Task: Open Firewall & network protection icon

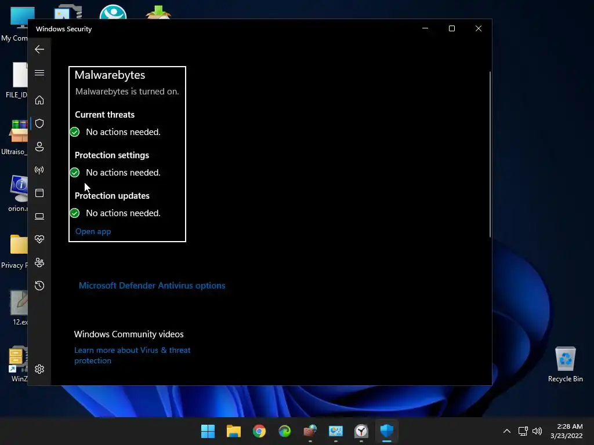Action: tap(39, 170)
